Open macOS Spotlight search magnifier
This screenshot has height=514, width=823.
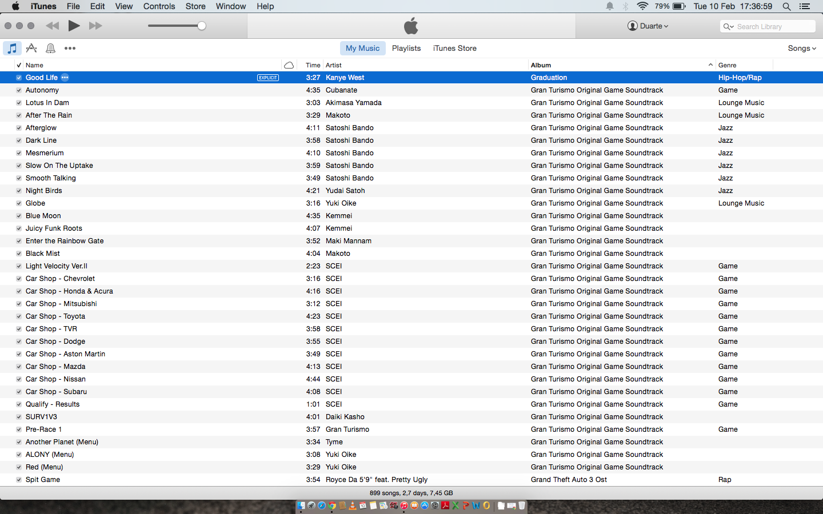point(786,6)
